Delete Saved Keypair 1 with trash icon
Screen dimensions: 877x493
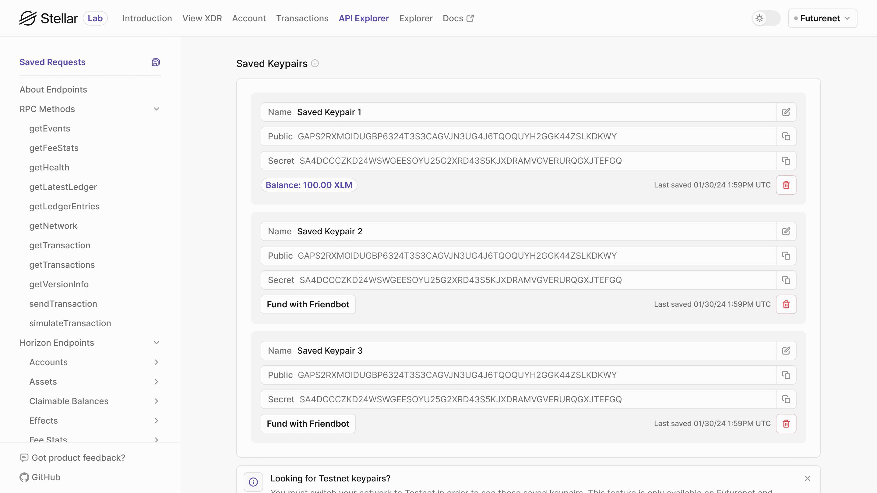click(x=786, y=185)
